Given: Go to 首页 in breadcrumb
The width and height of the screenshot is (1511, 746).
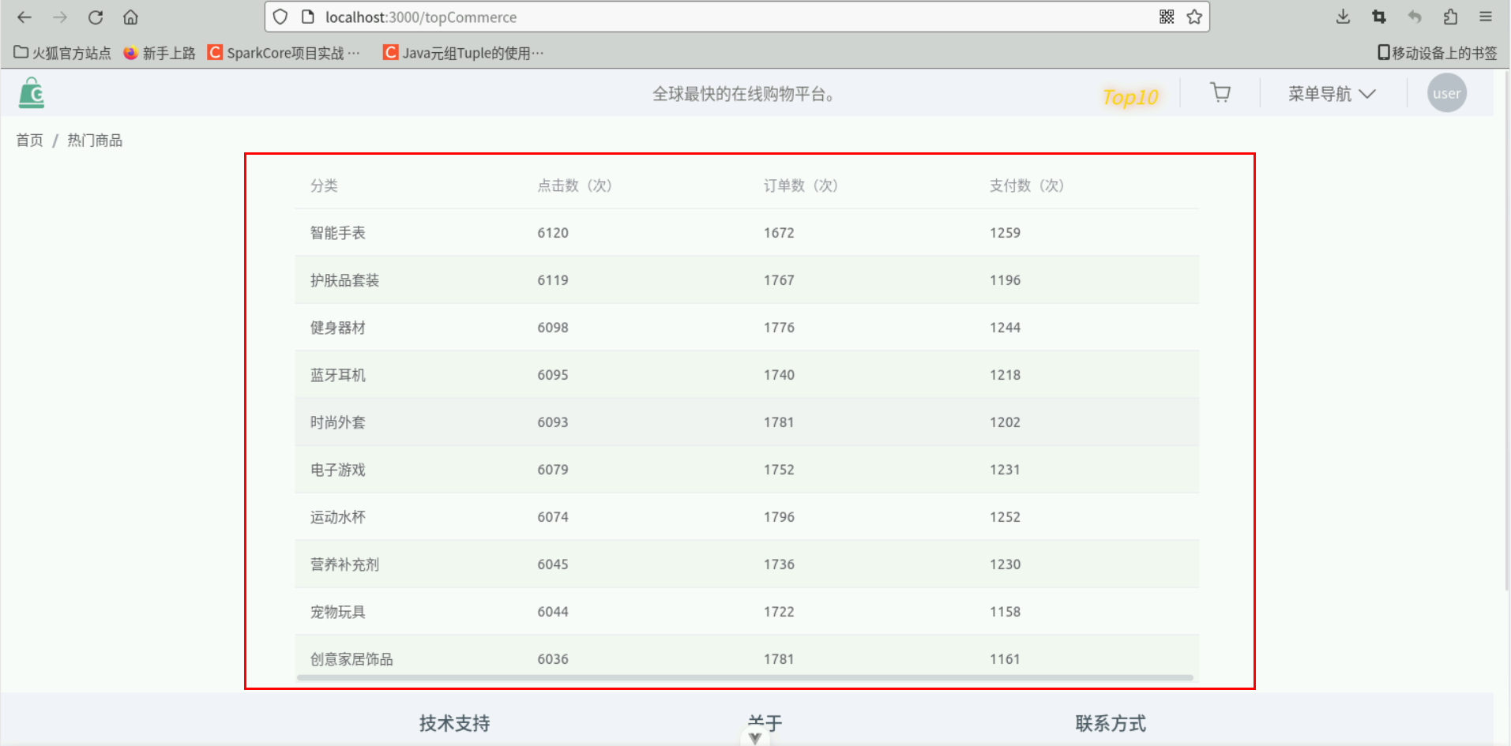Looking at the screenshot, I should (29, 141).
